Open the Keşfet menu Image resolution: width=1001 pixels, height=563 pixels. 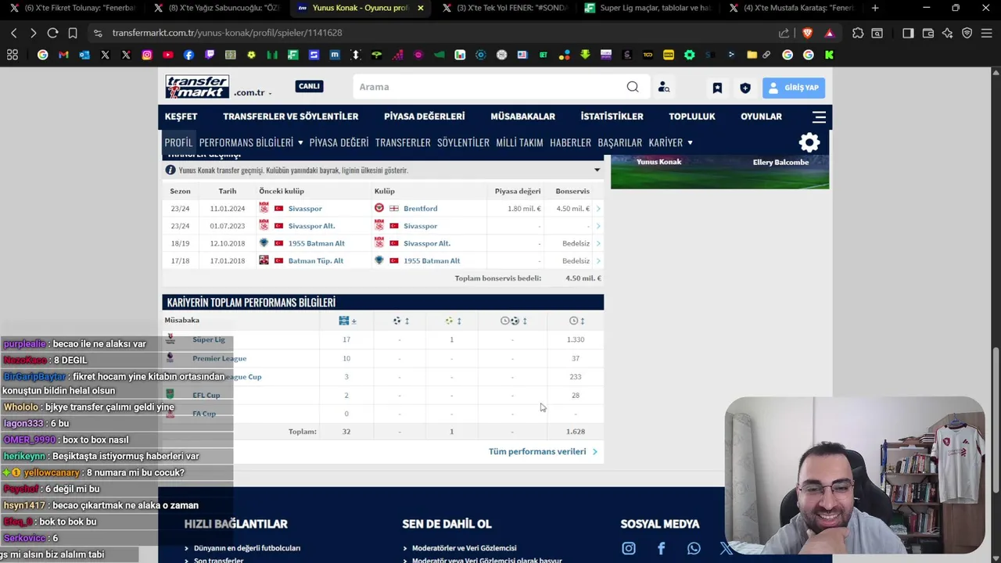tap(181, 117)
